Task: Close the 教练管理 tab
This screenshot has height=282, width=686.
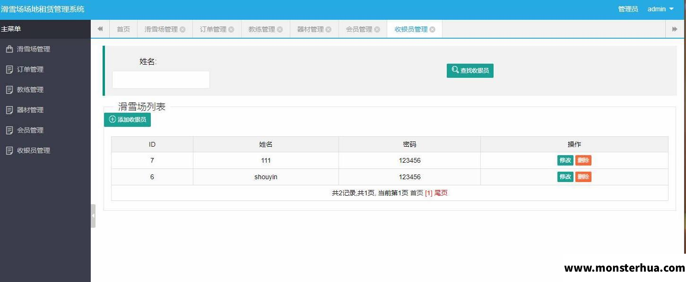Action: (x=280, y=29)
